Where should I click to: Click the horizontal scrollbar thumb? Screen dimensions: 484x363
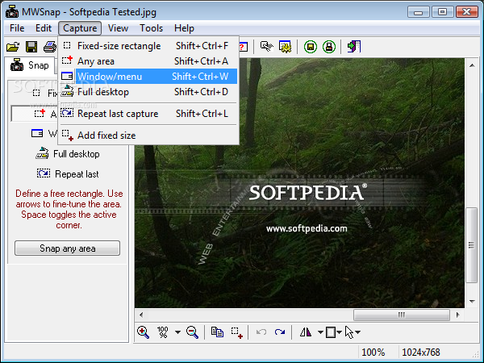pyautogui.click(x=401, y=315)
